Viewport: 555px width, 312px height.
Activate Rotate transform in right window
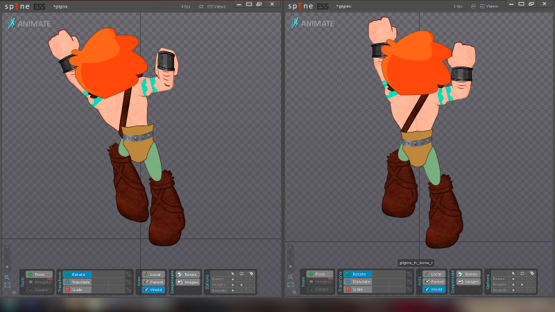(357, 274)
